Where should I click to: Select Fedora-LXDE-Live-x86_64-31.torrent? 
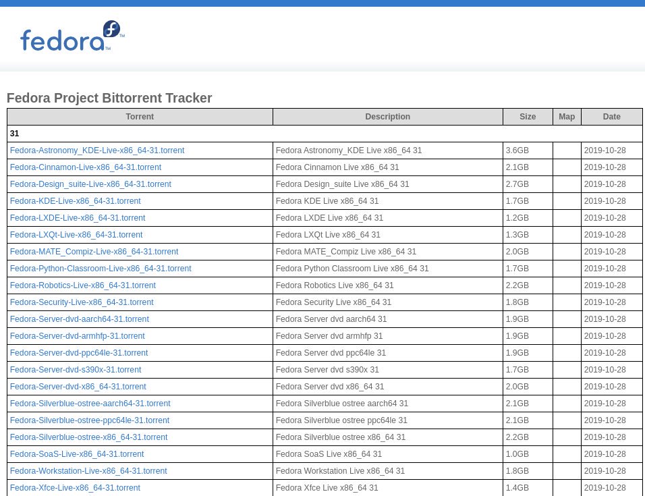click(x=78, y=218)
